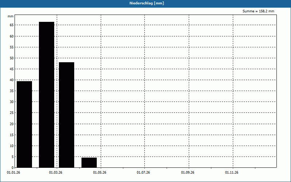Click the mm unit label on axis
The image size is (291, 182).
tap(11, 16)
